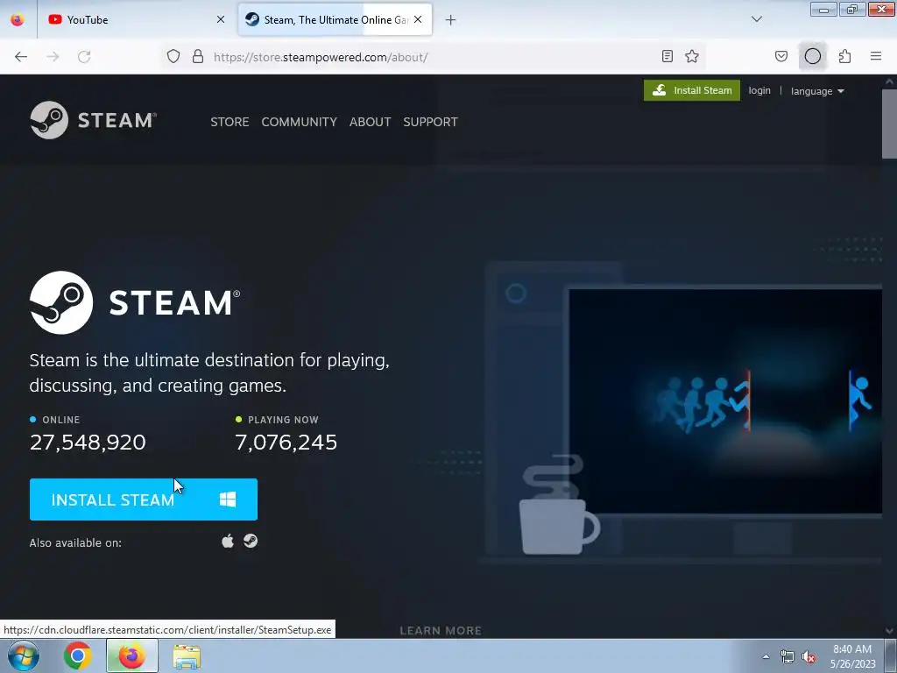Click the Apple macOS download icon
The height and width of the screenshot is (673, 897).
click(228, 542)
